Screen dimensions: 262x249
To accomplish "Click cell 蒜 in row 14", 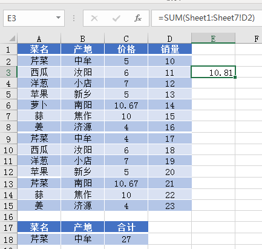I will point(39,194).
